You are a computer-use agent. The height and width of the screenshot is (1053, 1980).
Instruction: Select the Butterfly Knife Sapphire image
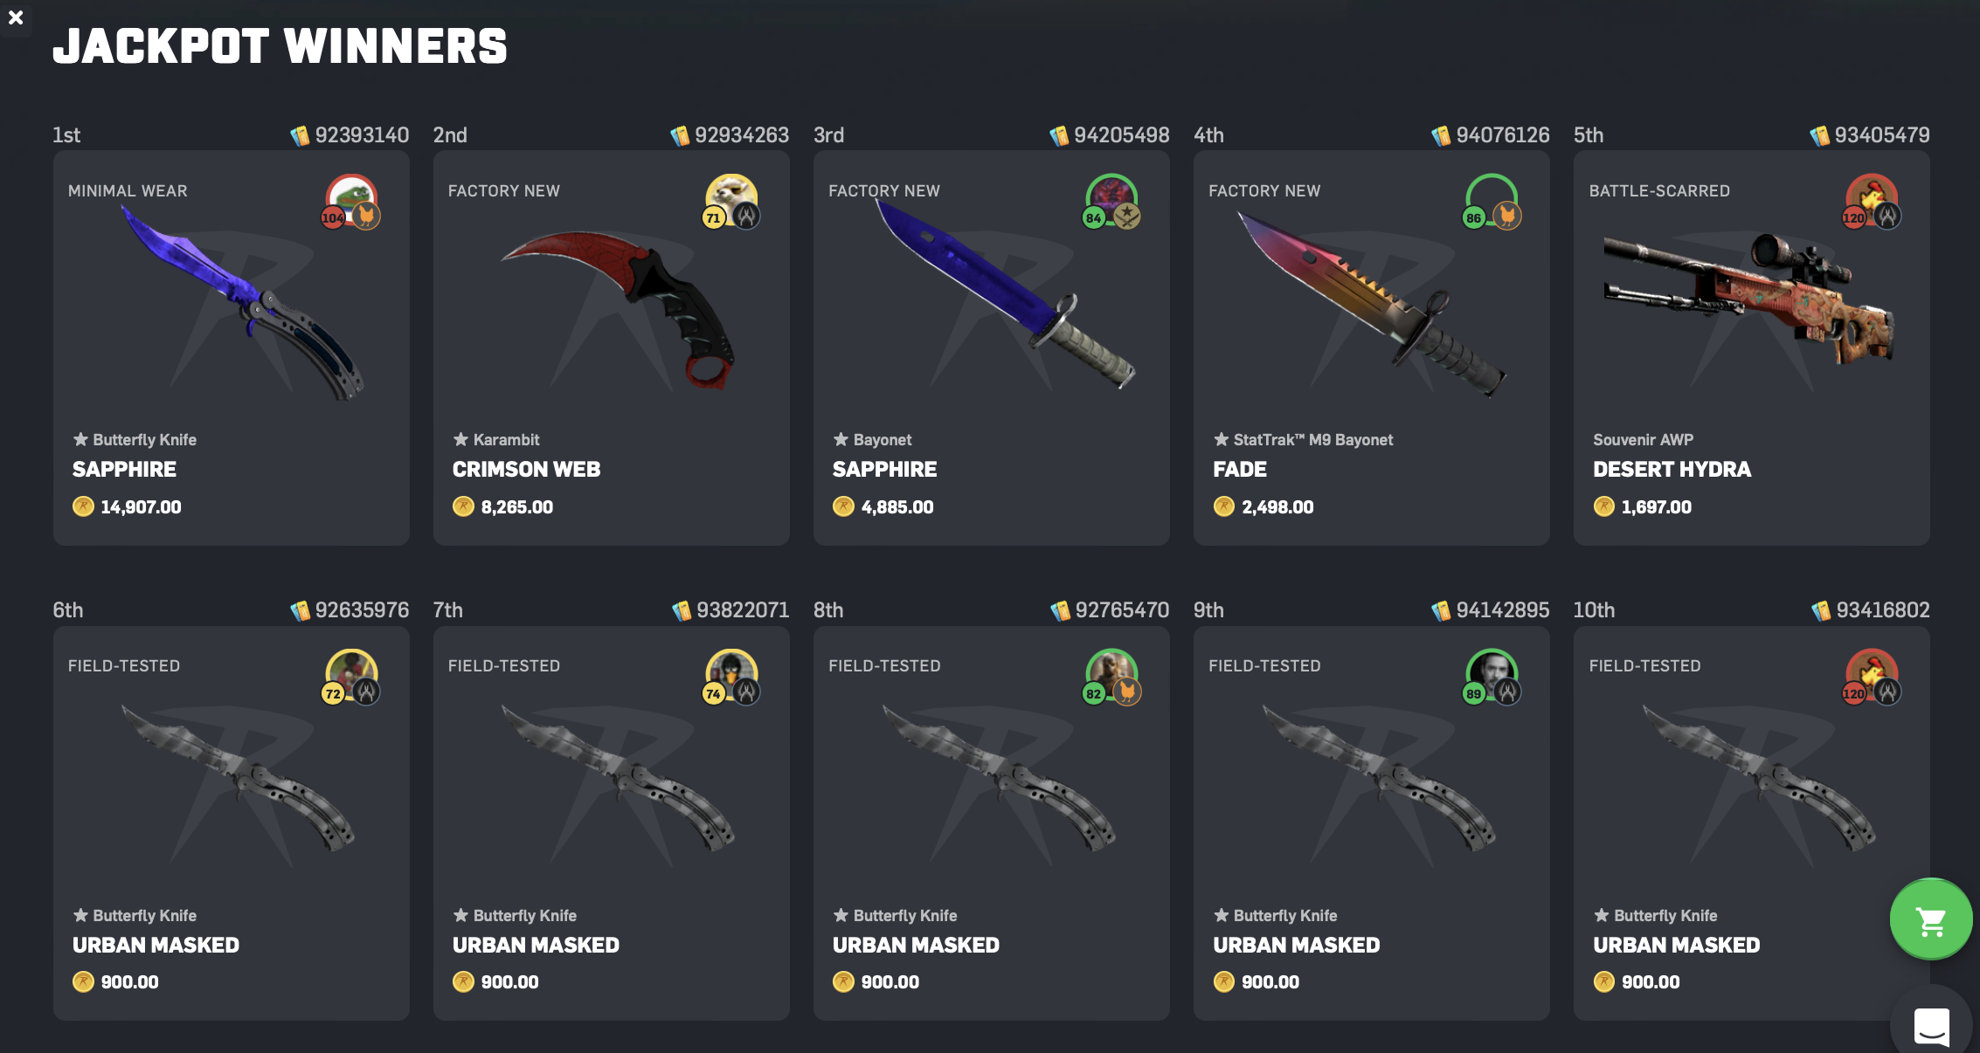pyautogui.click(x=243, y=304)
